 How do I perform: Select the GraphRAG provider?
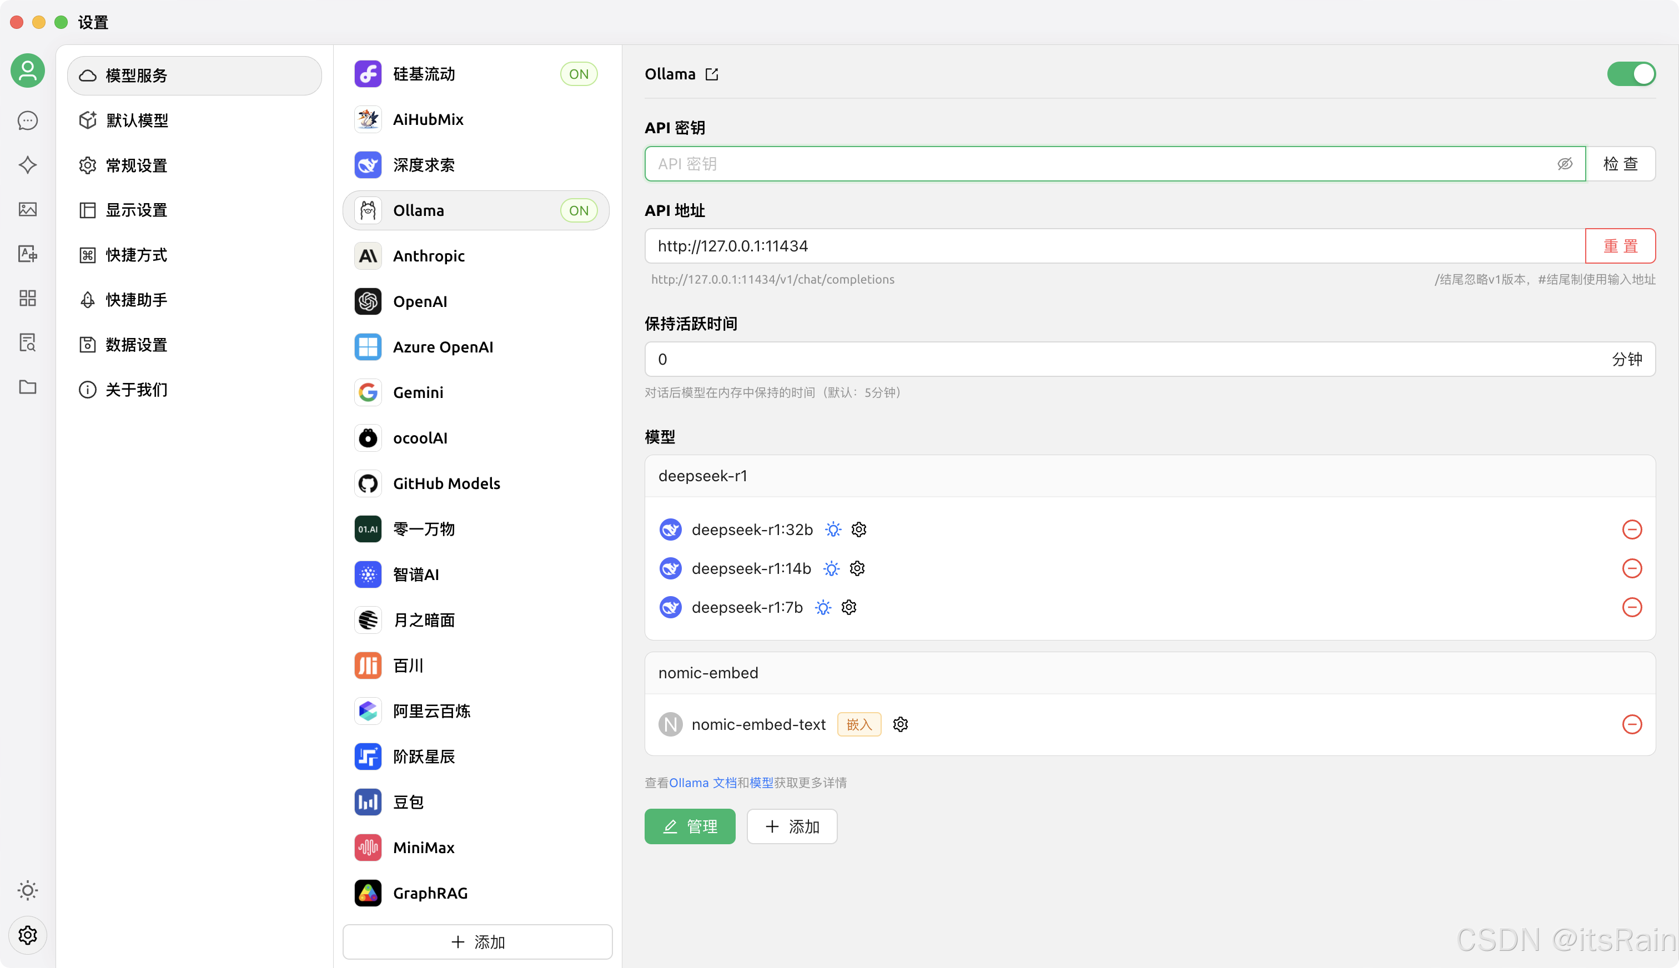476,893
